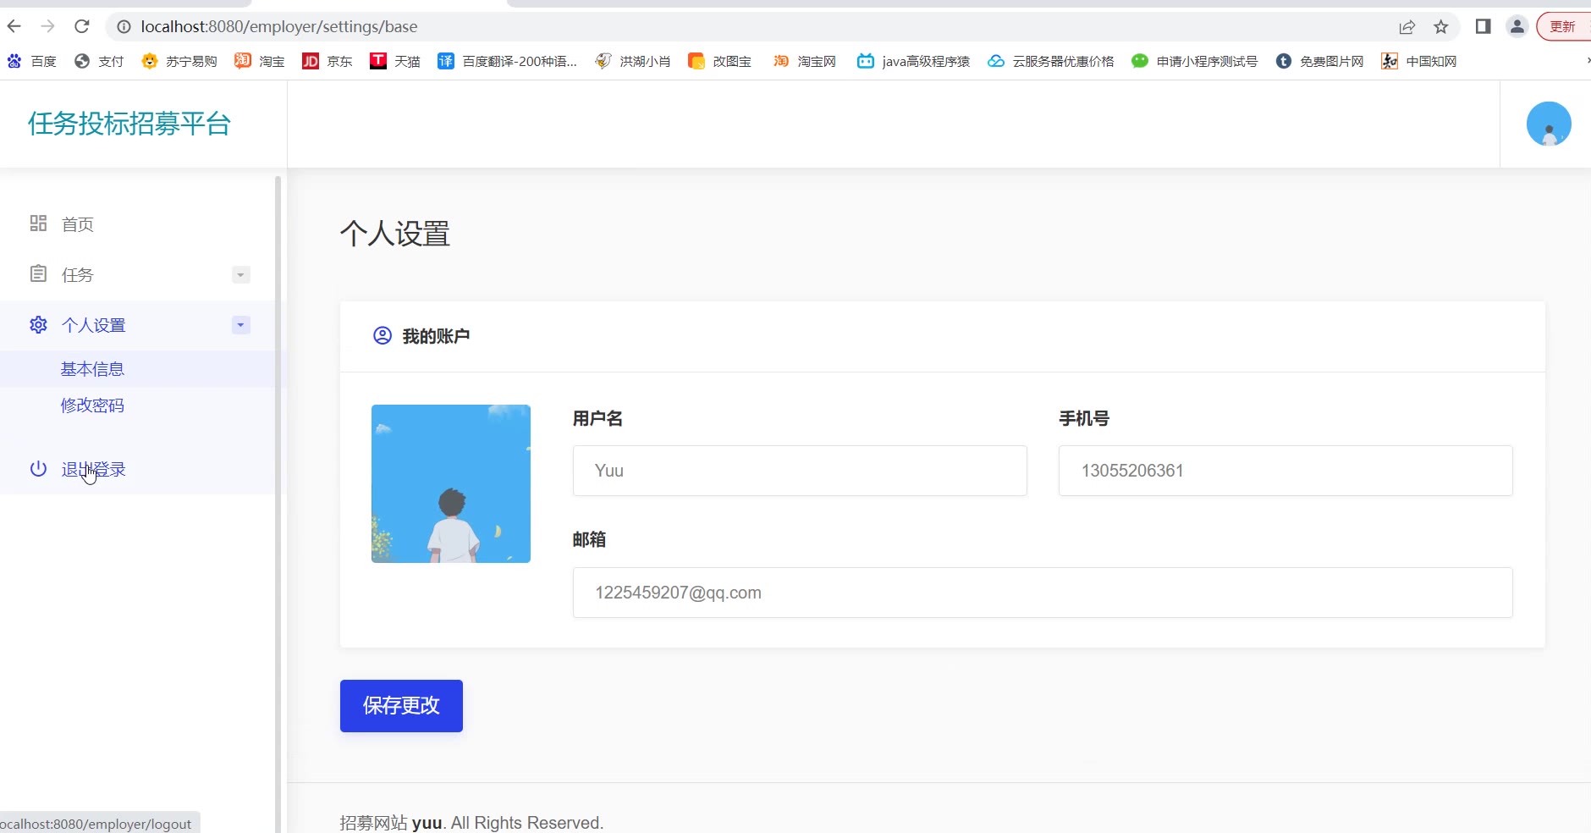The width and height of the screenshot is (1591, 833).
Task: Click the profile picture thumbnail
Action: point(451,483)
